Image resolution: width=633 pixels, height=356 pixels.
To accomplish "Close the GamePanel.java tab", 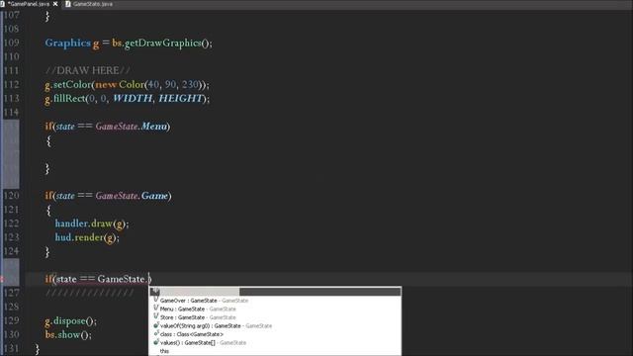I will [x=55, y=4].
